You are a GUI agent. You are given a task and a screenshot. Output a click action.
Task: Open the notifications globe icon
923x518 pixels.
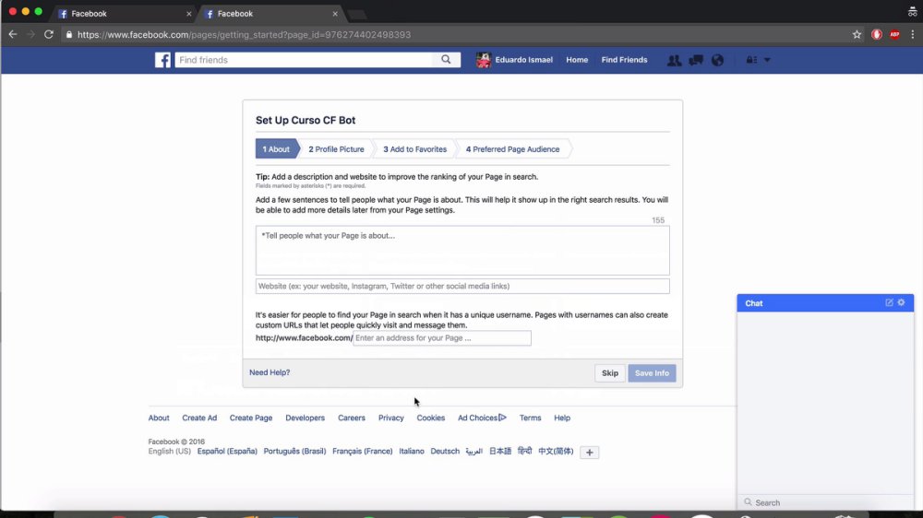tap(717, 60)
